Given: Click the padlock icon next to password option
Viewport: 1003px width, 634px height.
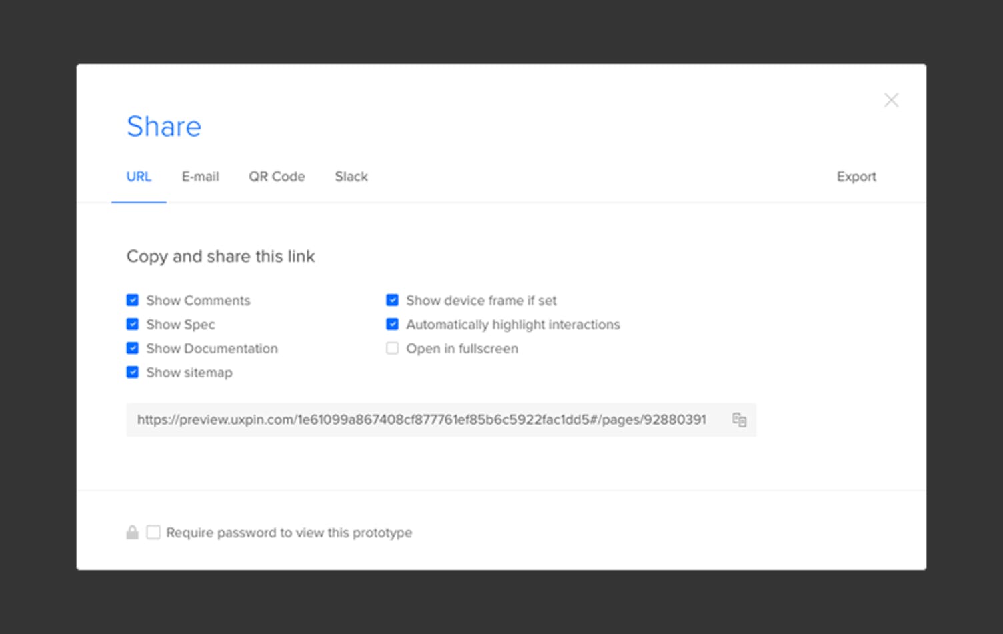Looking at the screenshot, I should click(x=132, y=532).
